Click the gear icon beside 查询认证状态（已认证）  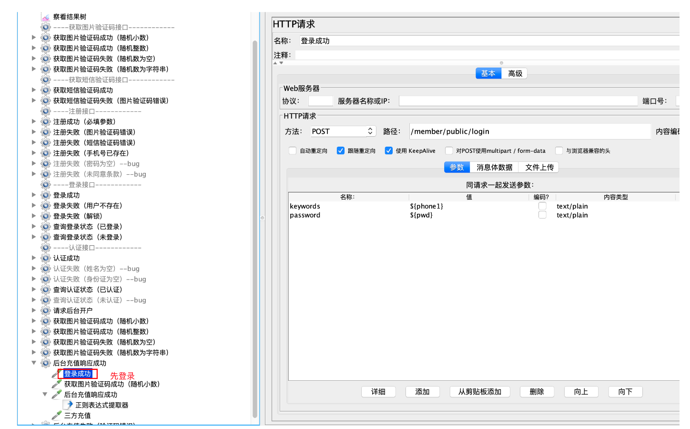click(46, 289)
